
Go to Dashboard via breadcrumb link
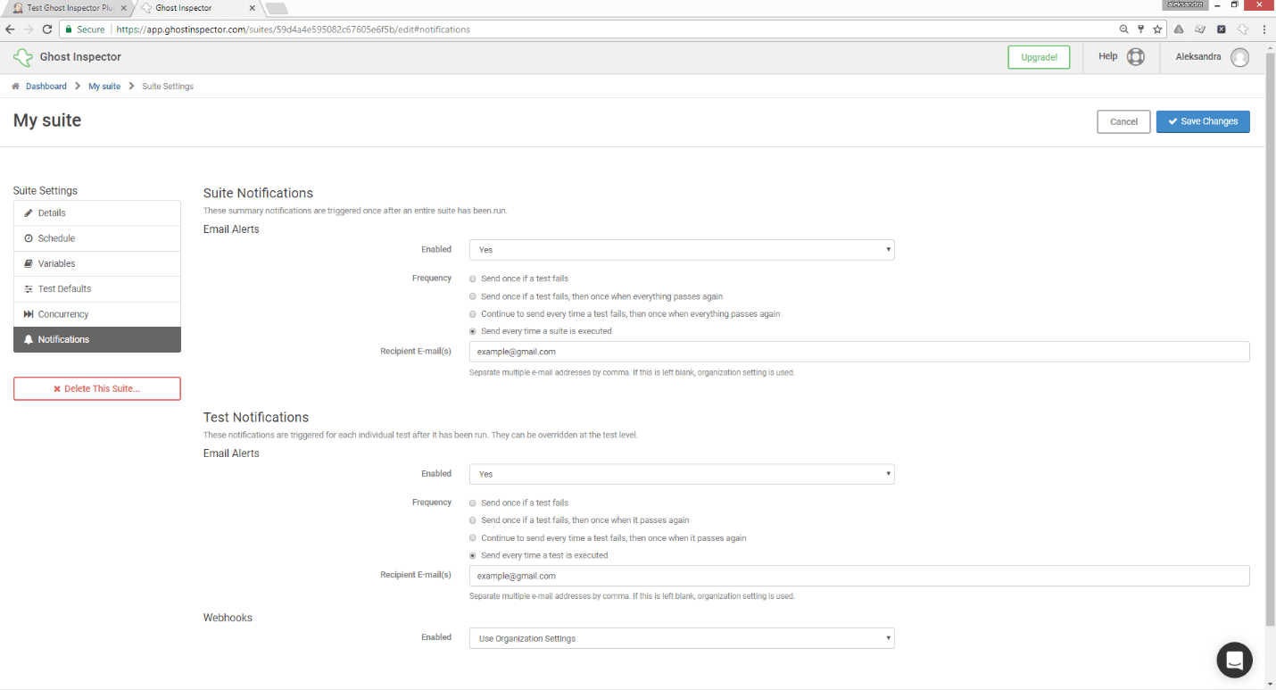point(46,87)
